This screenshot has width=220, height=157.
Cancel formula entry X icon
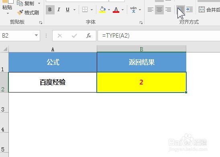click(60, 36)
